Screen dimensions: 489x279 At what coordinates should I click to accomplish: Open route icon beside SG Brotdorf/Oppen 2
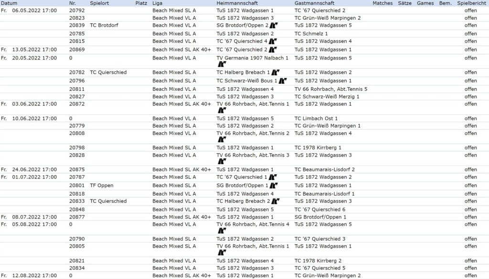[x=274, y=26]
